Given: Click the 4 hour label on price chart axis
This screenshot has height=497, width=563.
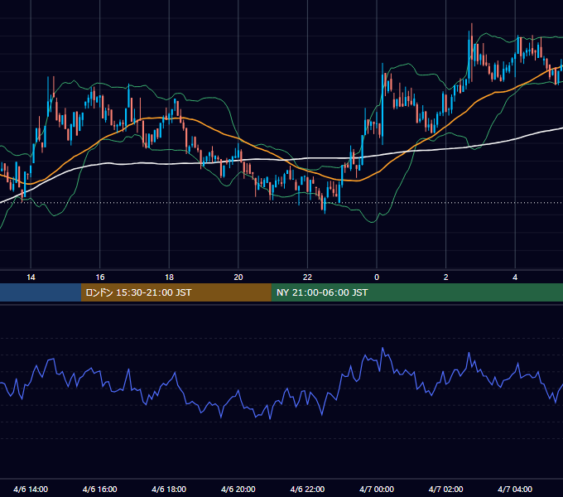Looking at the screenshot, I should (x=515, y=277).
